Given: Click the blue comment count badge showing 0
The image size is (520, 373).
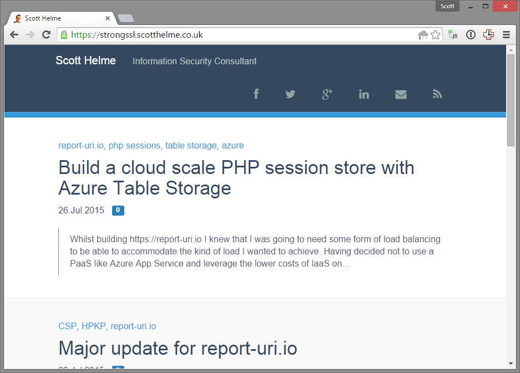Looking at the screenshot, I should click(x=117, y=210).
